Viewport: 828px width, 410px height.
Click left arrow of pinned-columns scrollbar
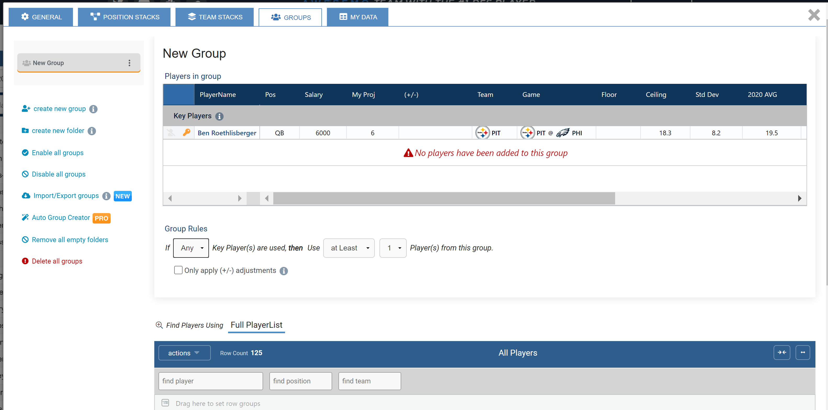(170, 198)
